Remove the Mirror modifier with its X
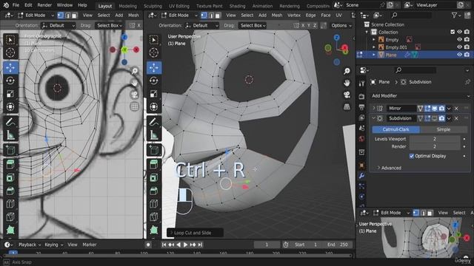474x266 pixels. coord(456,109)
